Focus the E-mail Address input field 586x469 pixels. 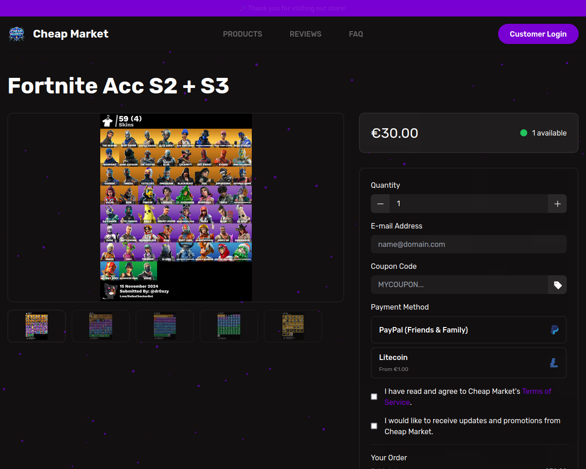pyautogui.click(x=469, y=244)
